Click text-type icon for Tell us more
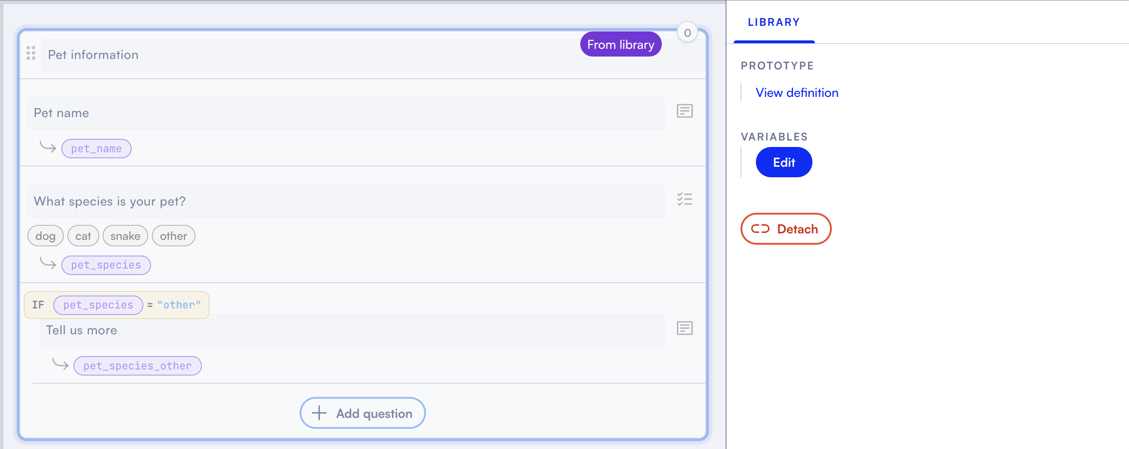The image size is (1129, 449). (684, 328)
